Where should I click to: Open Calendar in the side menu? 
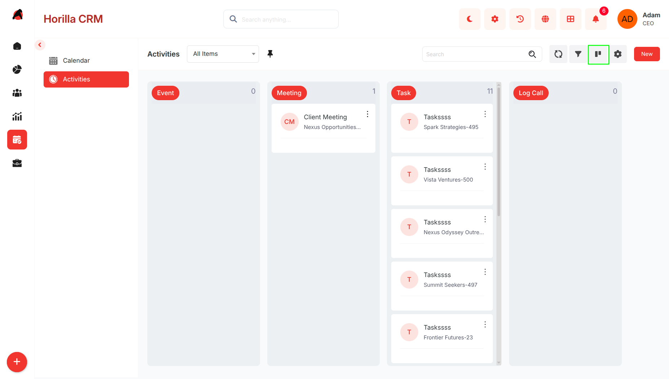tap(86, 61)
